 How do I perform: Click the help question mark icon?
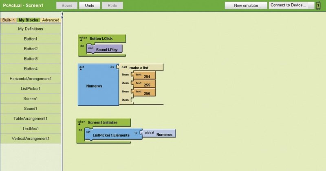tap(318, 6)
